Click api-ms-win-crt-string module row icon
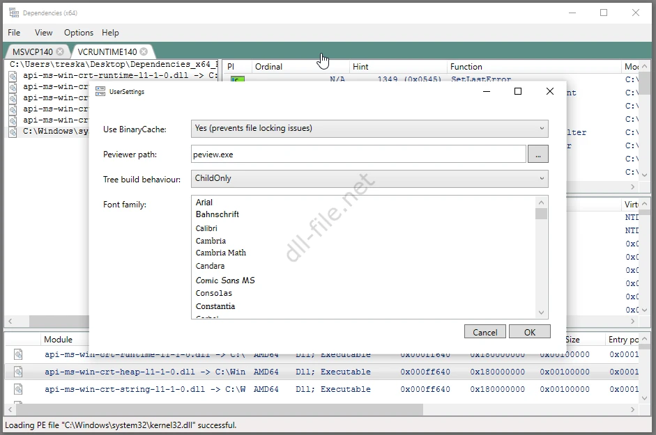The width and height of the screenshot is (656, 435). pos(18,389)
